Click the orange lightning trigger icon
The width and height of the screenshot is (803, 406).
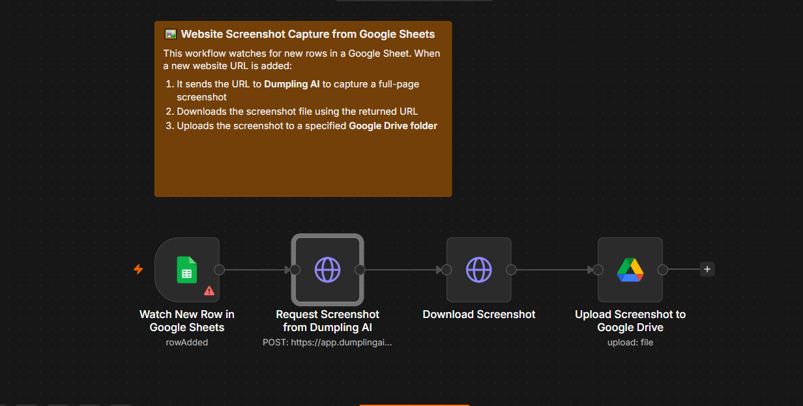coord(138,269)
